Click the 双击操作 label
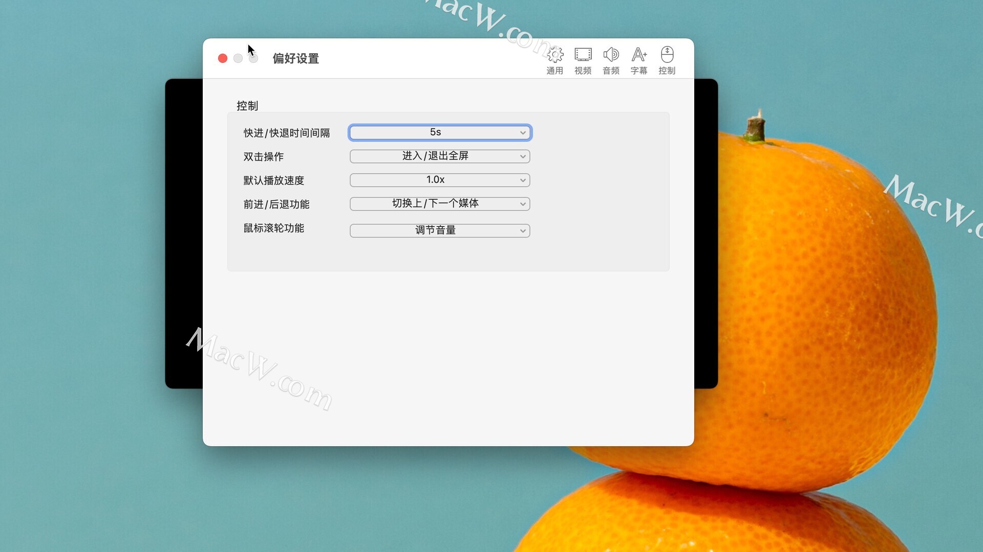Screen dimensions: 983x552 click(x=263, y=157)
